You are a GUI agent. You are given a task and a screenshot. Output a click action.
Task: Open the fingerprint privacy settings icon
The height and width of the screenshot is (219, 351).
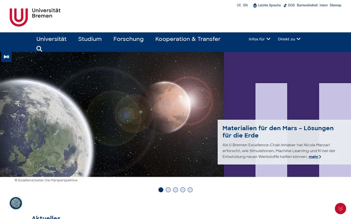[x=16, y=203]
